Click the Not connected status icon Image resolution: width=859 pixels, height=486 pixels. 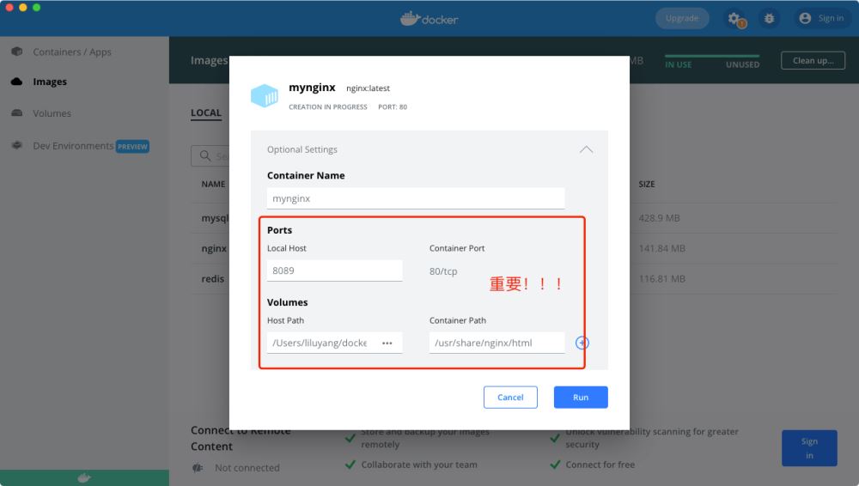198,467
